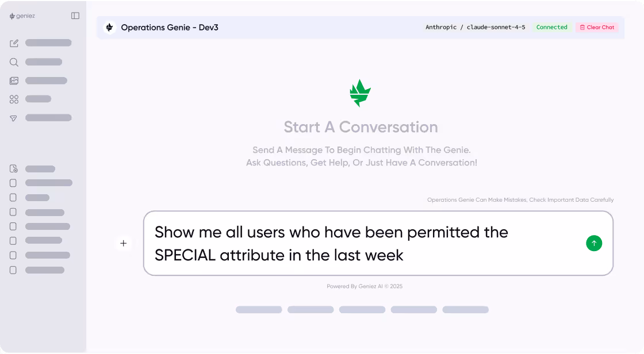
Task: Check the last checkbox in the sidebar list
Action: [13, 270]
